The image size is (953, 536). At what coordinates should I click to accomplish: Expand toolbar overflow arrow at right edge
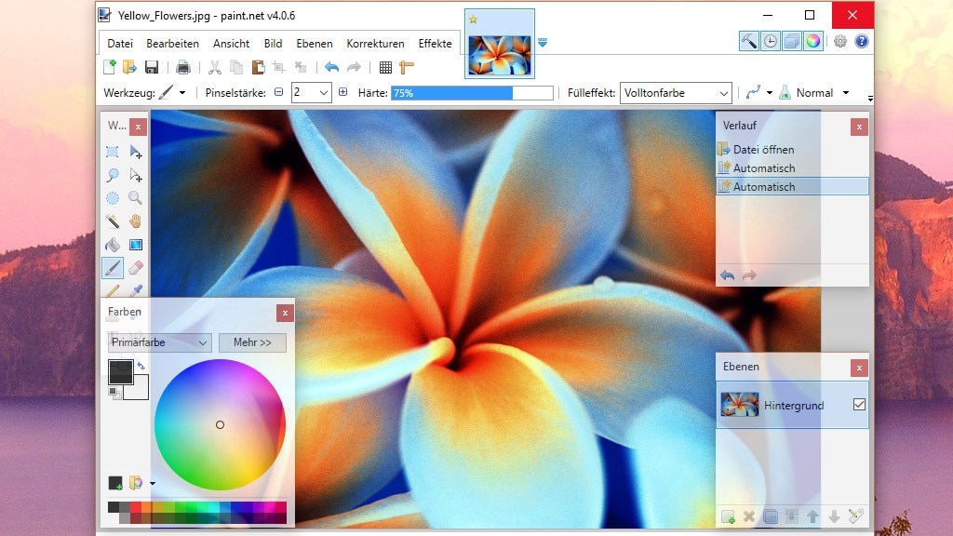[x=870, y=99]
